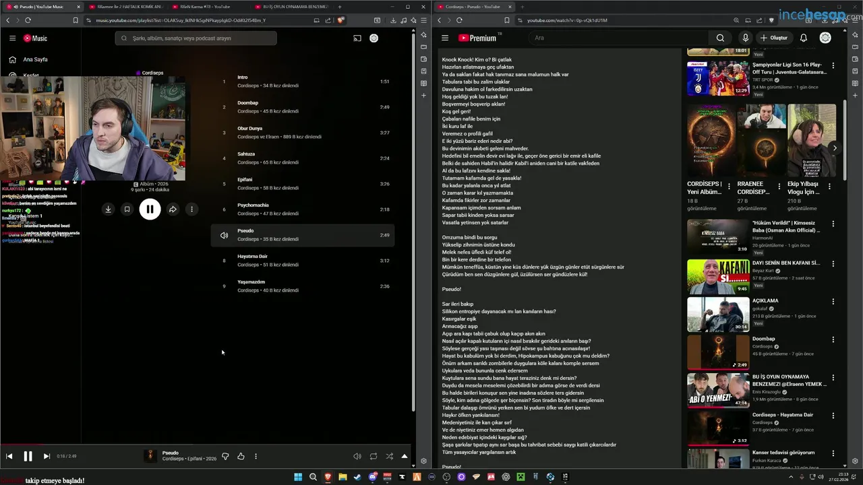Screen dimensions: 863x485
Task: Download the Epifani album
Action: point(108,209)
